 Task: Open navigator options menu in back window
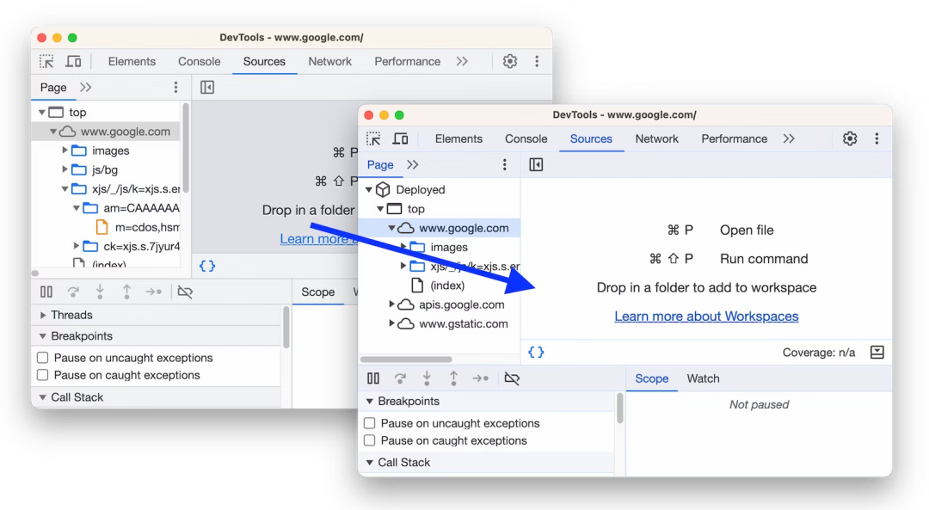(x=175, y=88)
